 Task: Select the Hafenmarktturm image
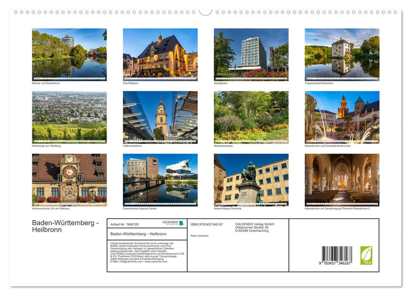(160, 117)
